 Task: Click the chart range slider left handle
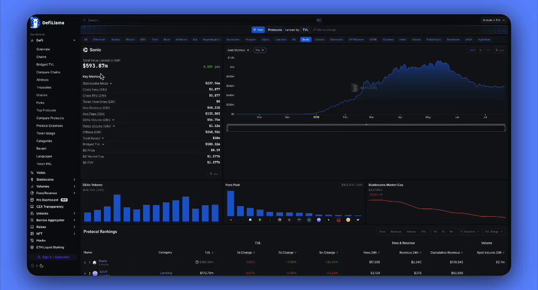227,129
